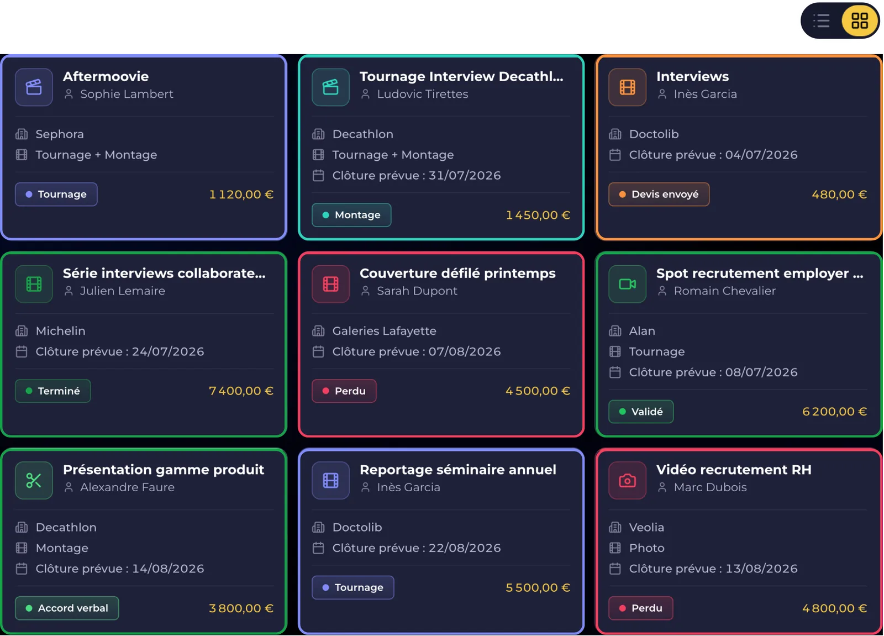Click the building icon next to Galeries Lafayette

click(318, 331)
